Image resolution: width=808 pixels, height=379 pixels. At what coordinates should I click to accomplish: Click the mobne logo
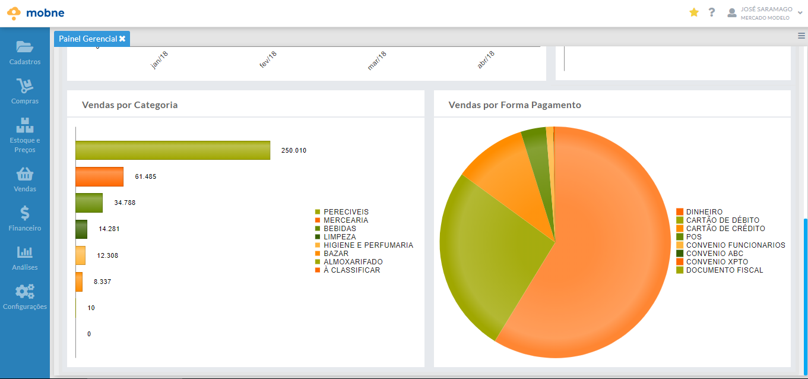coord(36,13)
